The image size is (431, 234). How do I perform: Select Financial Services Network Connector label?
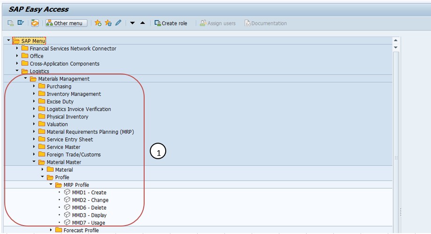coord(73,49)
